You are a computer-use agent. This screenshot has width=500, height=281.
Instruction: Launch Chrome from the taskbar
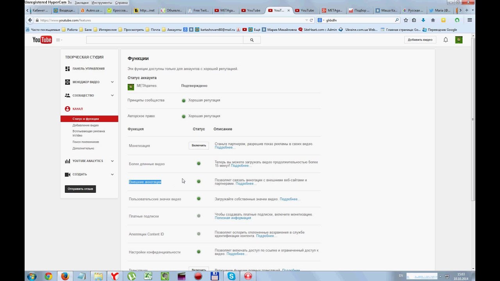coord(48,276)
